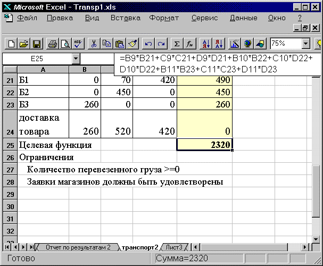Create a new workbook with New icon

point(11,44)
